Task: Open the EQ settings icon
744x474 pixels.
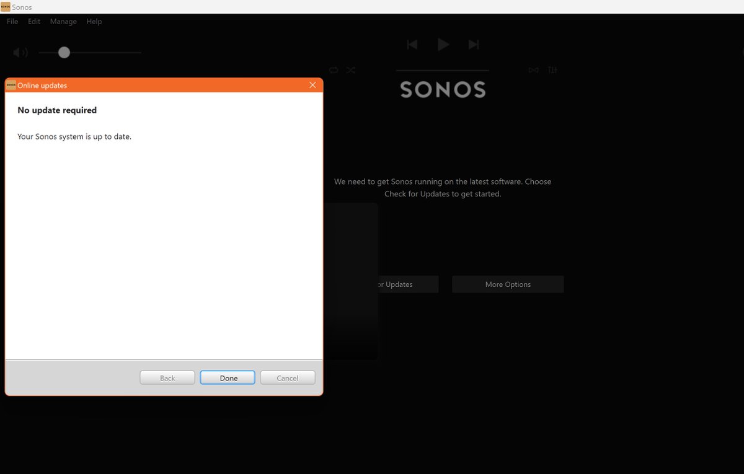Action: [x=552, y=70]
